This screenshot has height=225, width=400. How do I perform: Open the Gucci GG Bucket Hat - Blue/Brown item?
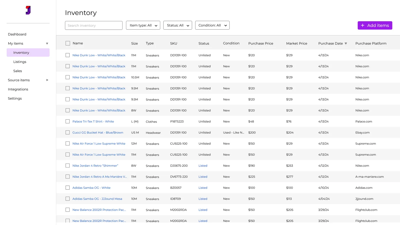click(98, 132)
